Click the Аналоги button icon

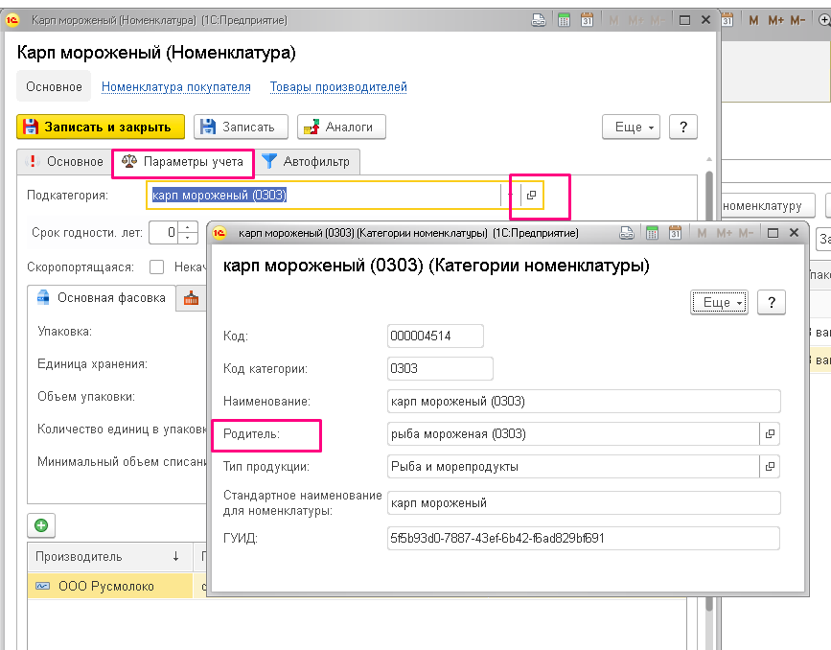coord(312,128)
